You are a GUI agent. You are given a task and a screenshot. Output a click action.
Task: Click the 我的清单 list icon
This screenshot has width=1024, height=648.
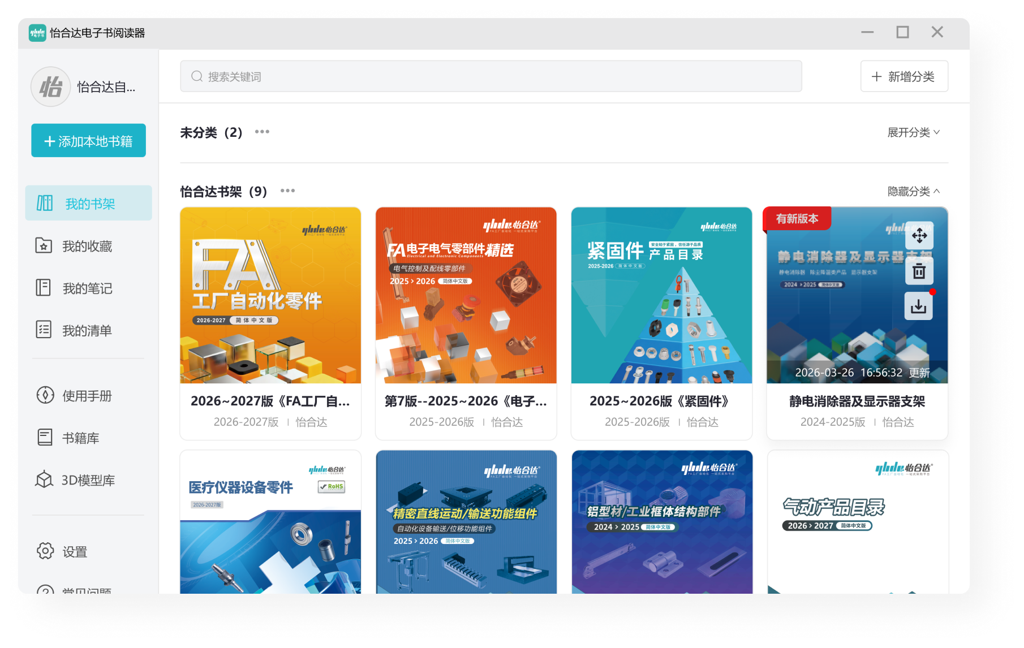point(44,330)
